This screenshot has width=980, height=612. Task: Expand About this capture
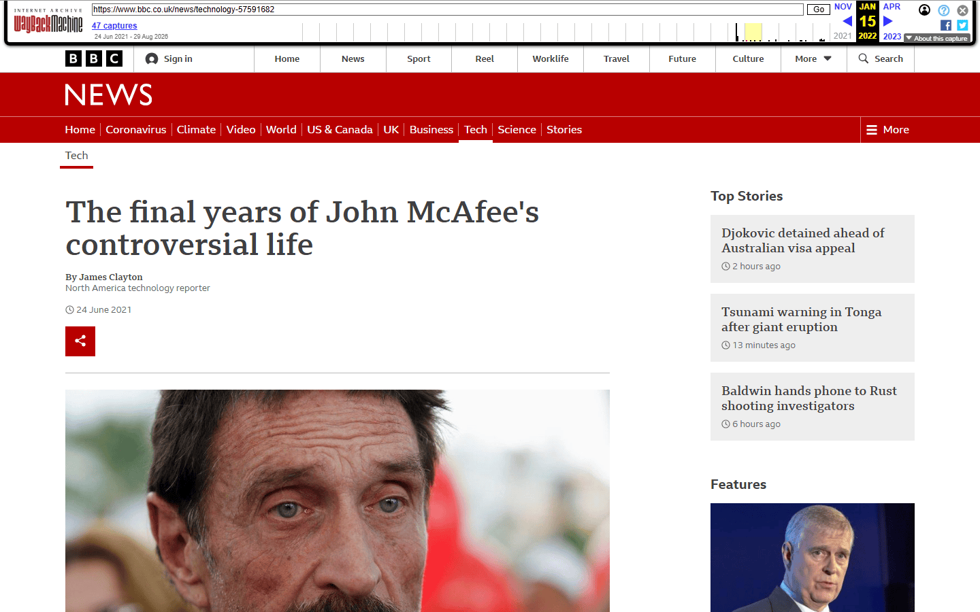tap(937, 39)
